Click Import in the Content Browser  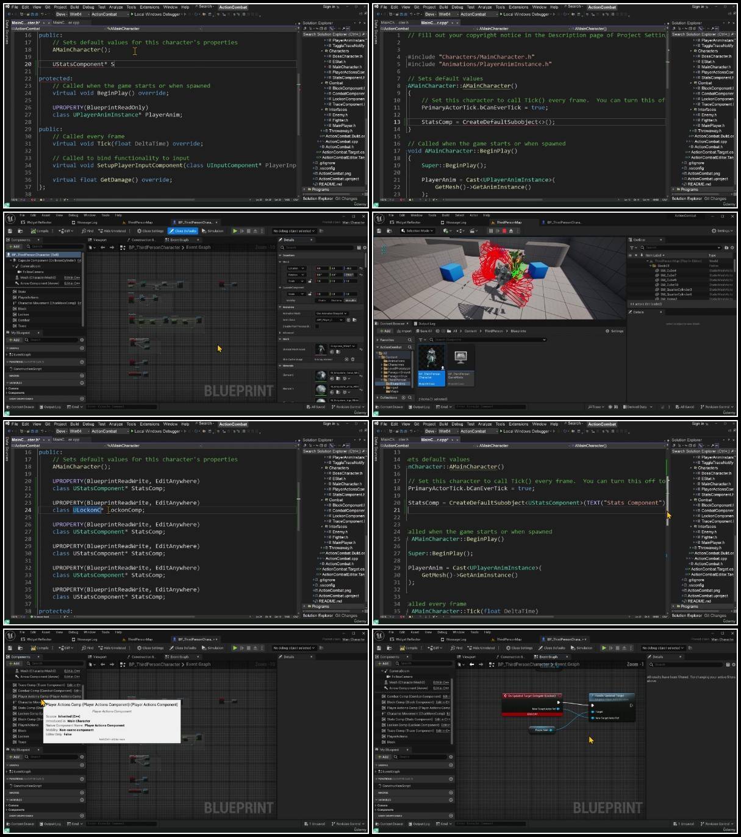pos(405,331)
